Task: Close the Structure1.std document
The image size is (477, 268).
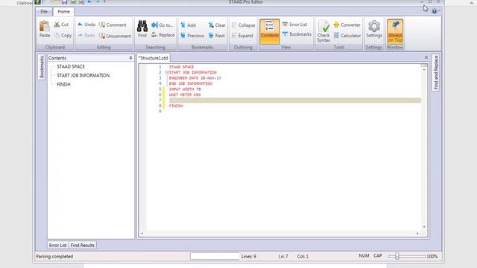Action: point(426,57)
